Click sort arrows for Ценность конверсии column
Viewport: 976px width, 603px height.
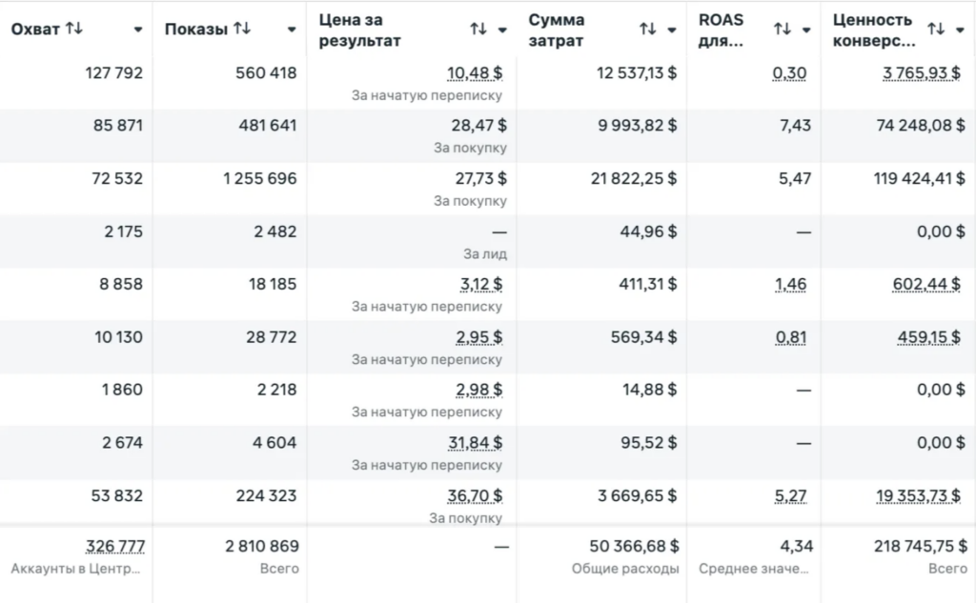pos(936,30)
